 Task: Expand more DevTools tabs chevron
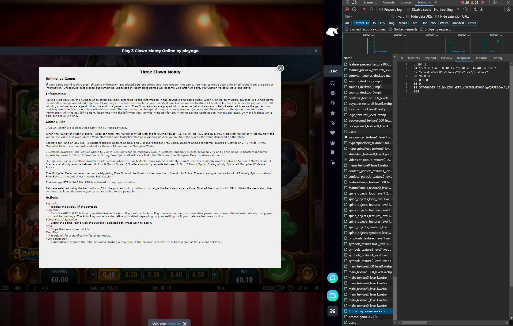[436, 2]
